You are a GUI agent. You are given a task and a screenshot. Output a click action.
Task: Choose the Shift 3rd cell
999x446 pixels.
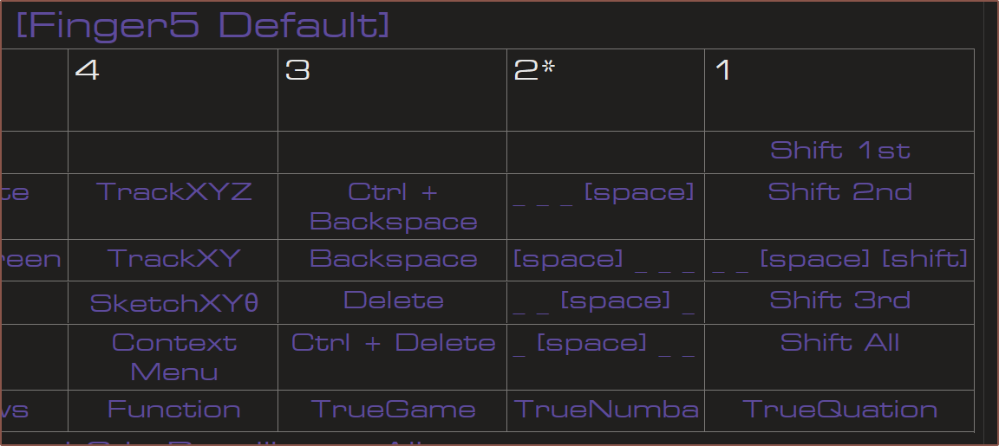pyautogui.click(x=839, y=301)
